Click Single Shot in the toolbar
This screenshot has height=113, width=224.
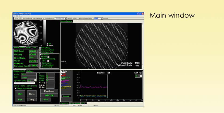(x=18, y=18)
